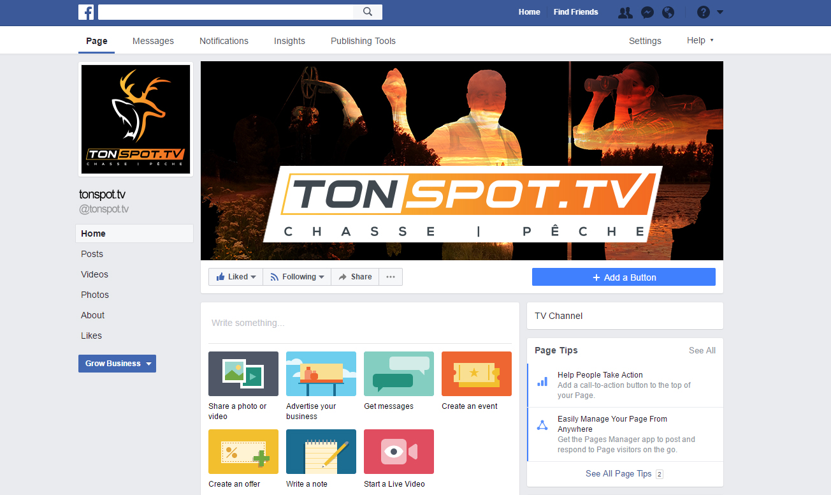Click the search magnifier button
The image size is (831, 495).
368,12
